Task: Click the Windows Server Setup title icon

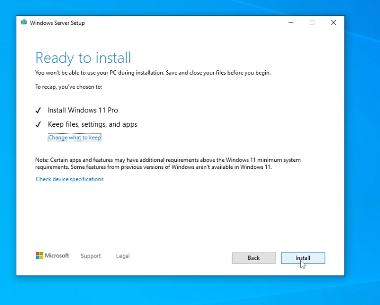Action: pyautogui.click(x=24, y=22)
